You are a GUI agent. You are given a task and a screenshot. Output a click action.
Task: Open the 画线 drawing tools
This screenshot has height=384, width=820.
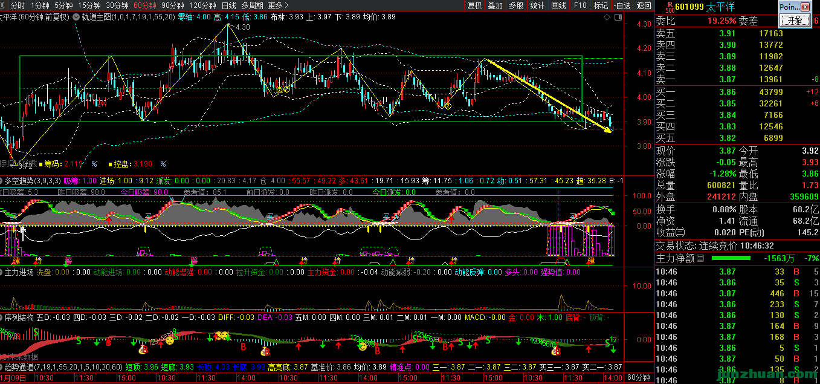click(558, 5)
